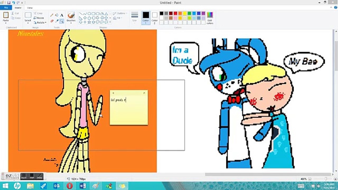Open the shape Outline dropdown
This screenshot has height=190, width=338.
coord(120,13)
